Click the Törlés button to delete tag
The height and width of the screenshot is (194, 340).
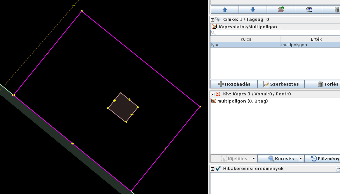[322, 84]
